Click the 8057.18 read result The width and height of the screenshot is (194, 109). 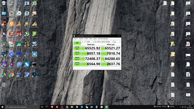click(x=91, y=53)
